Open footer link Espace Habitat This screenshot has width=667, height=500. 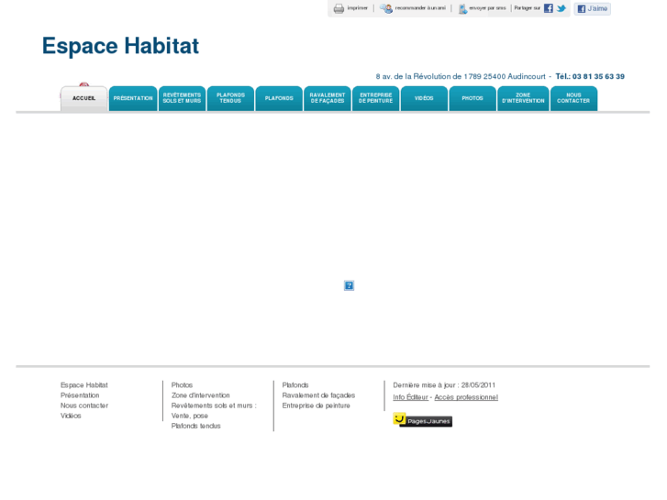coord(83,385)
